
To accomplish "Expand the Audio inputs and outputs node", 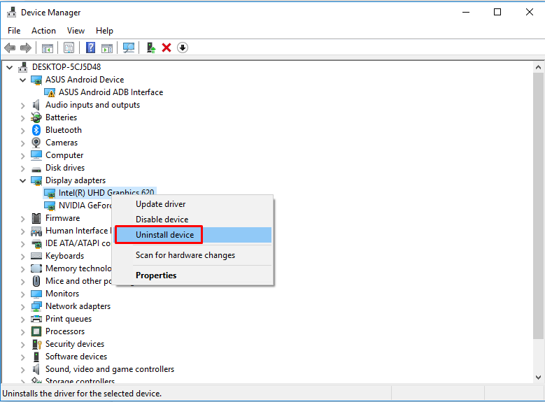I will point(23,105).
